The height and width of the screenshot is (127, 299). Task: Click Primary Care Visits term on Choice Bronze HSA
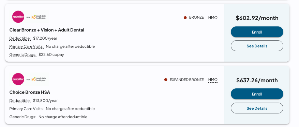pyautogui.click(x=27, y=109)
